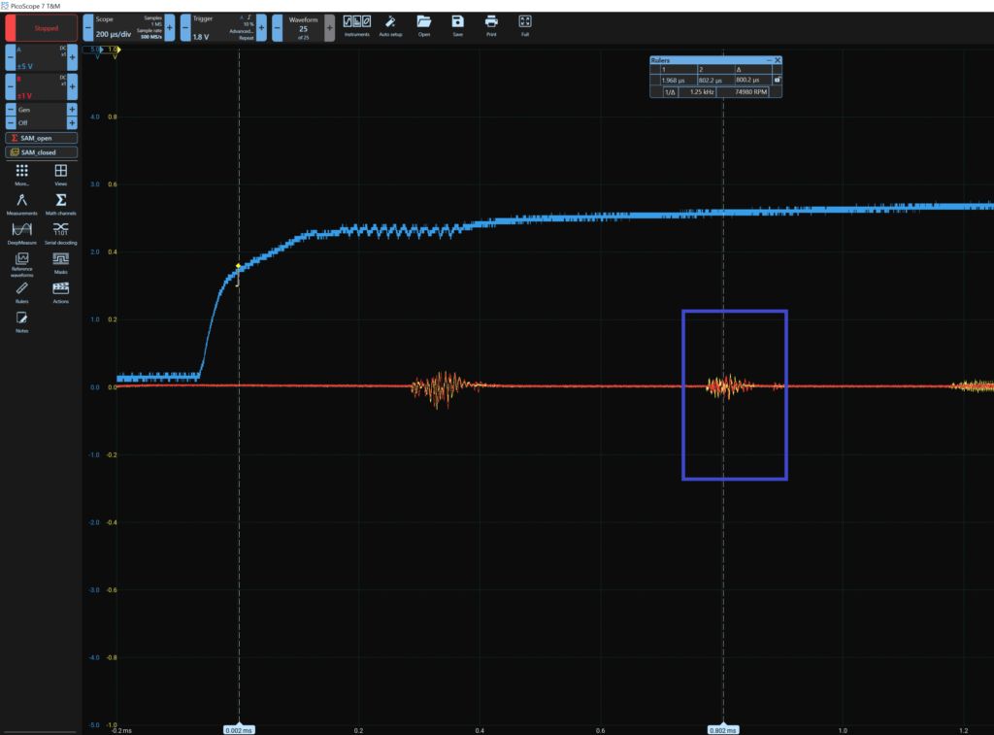Toggle the Stopped capture button
Screen dimensions: 994x735
[x=41, y=28]
